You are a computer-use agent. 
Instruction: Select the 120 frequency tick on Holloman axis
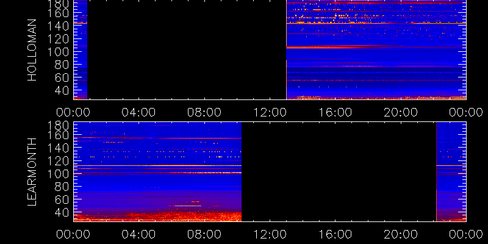59,39
